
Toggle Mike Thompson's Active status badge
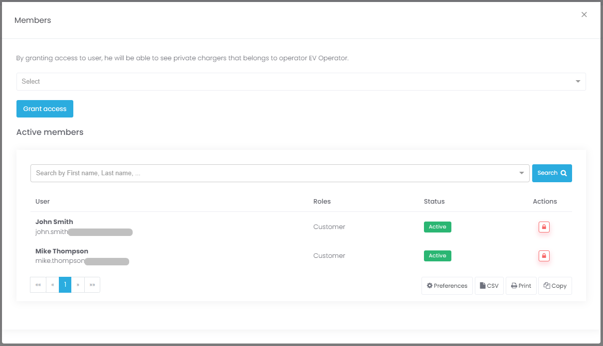pyautogui.click(x=437, y=255)
